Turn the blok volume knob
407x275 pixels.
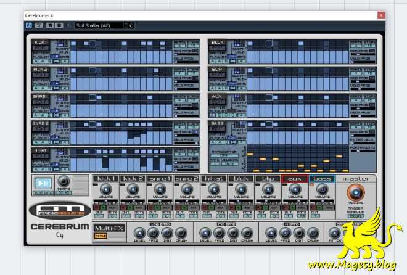coord(241,189)
